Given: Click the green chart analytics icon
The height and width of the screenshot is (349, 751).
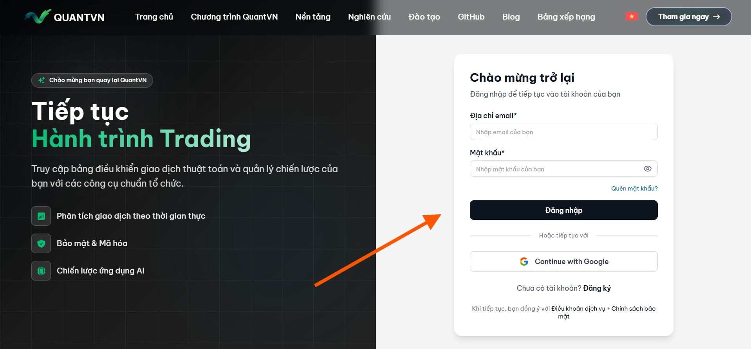Looking at the screenshot, I should pos(41,216).
